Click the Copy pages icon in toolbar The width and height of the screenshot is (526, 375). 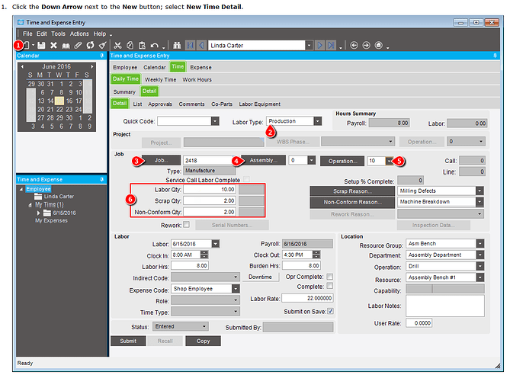coord(130,45)
